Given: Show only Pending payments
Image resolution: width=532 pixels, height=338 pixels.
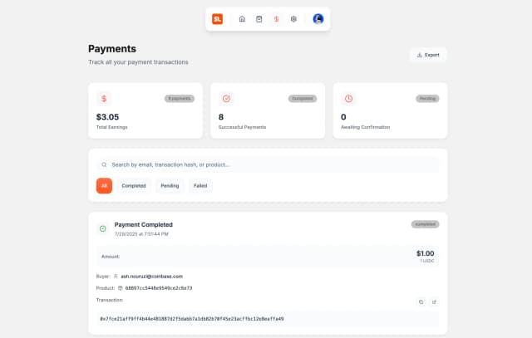Looking at the screenshot, I should (170, 186).
